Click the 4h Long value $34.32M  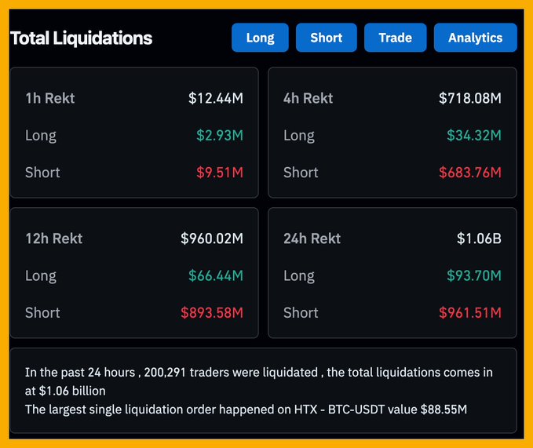pyautogui.click(x=473, y=135)
